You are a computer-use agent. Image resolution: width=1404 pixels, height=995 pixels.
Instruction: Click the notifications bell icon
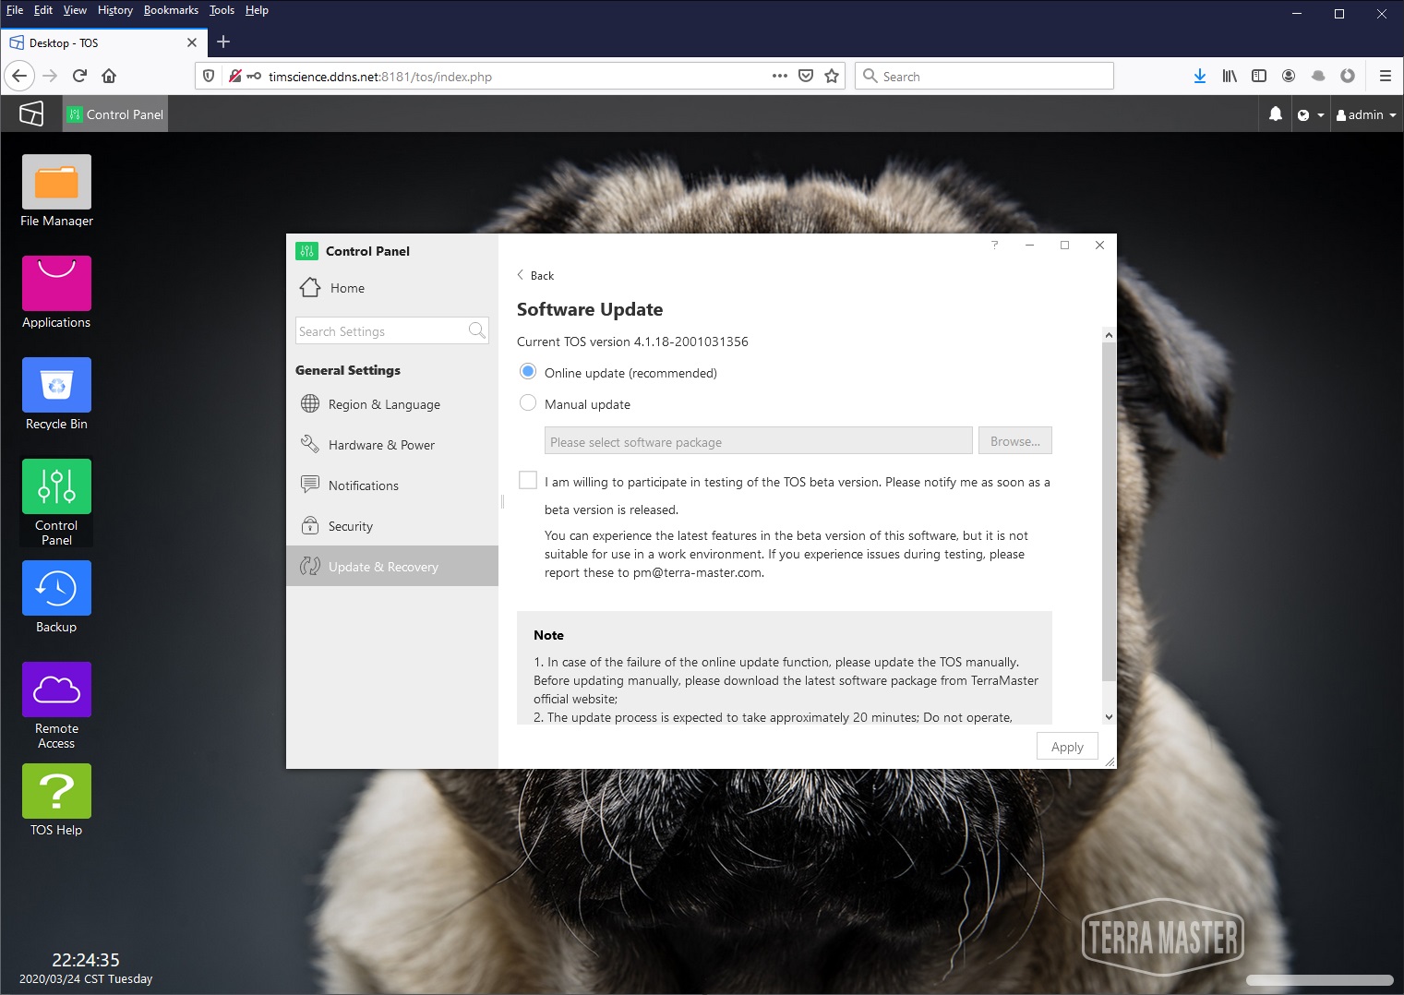point(1275,114)
